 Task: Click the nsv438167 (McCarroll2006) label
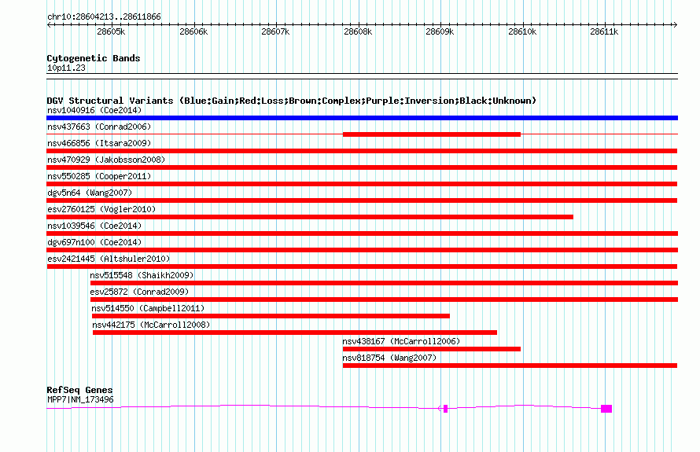(401, 341)
